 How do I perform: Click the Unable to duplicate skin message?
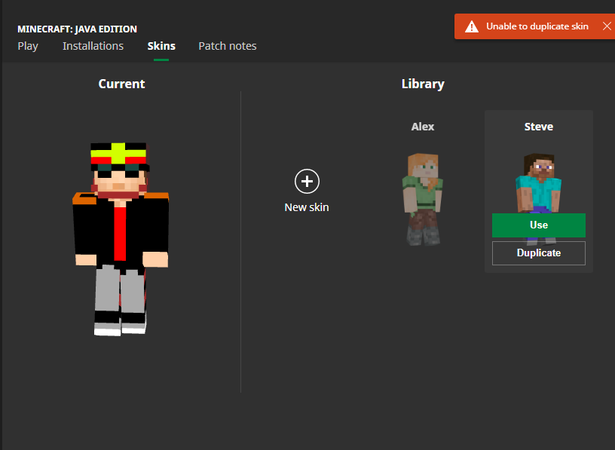coord(537,26)
